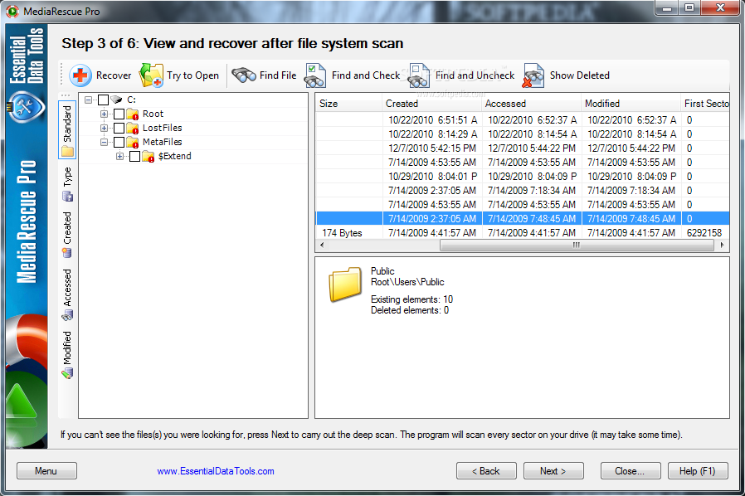Screen dimensions: 745x496
Task: Sort by the Size column header
Action: 349,104
